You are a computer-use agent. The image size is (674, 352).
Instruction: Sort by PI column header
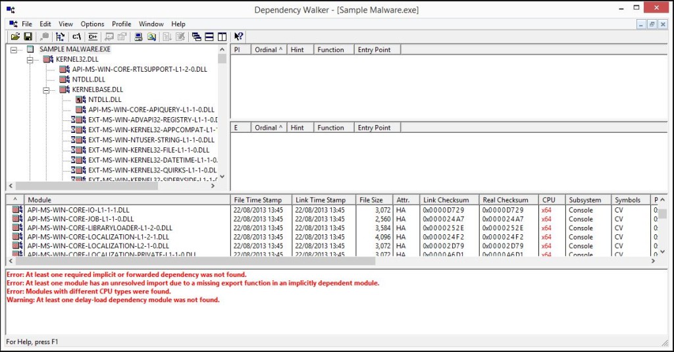[240, 50]
